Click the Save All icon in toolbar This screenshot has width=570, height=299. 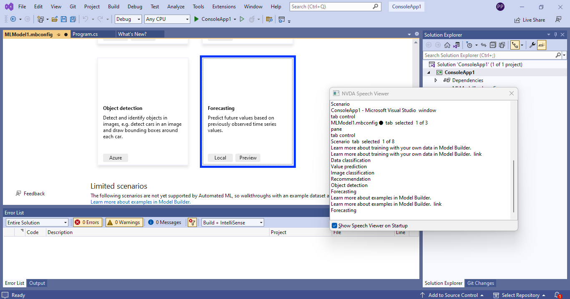point(73,19)
